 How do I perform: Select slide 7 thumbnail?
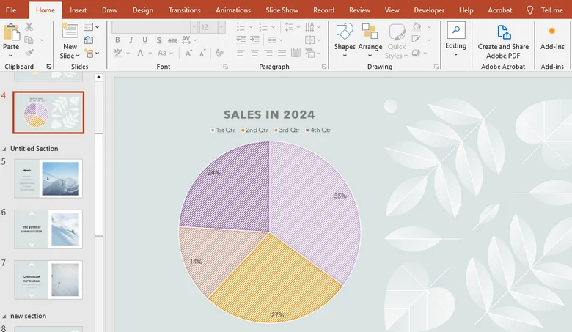click(48, 280)
